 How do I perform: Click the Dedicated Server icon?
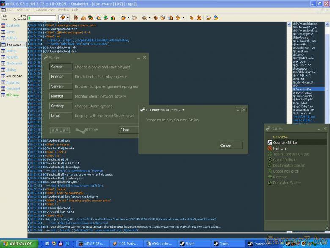(269, 183)
